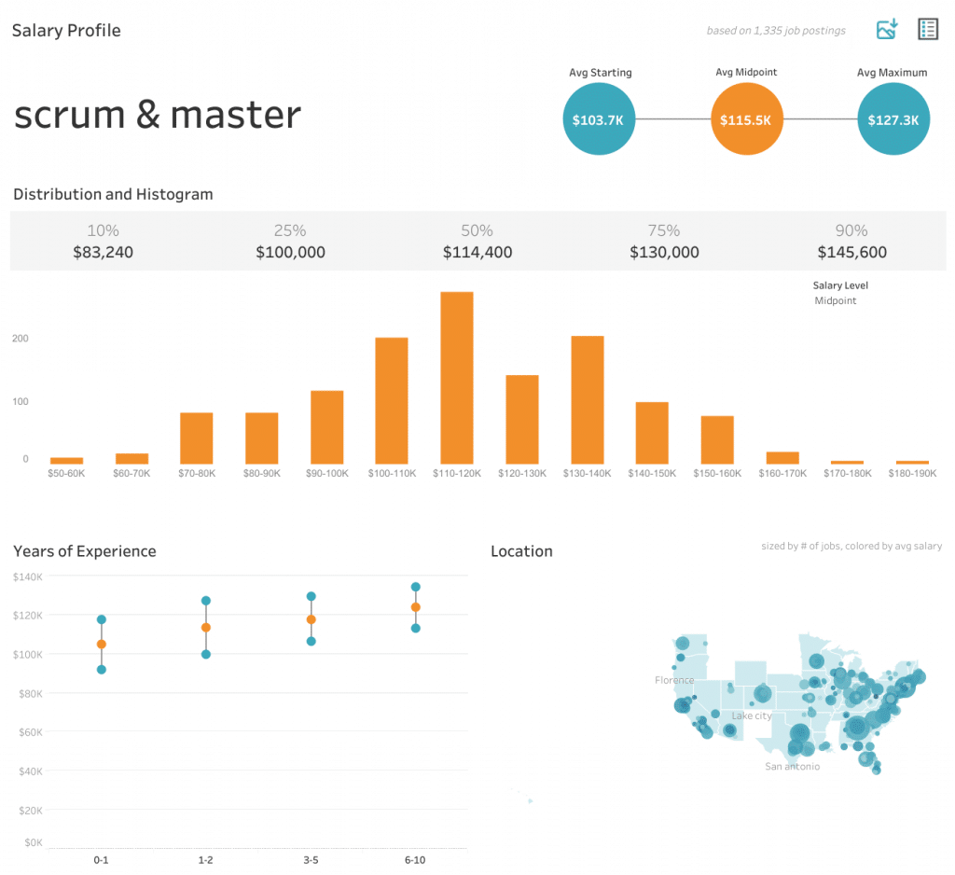Open the data list view icon
The width and height of the screenshot is (955, 875).
click(928, 29)
